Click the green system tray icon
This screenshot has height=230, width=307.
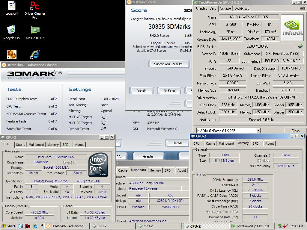280,226
